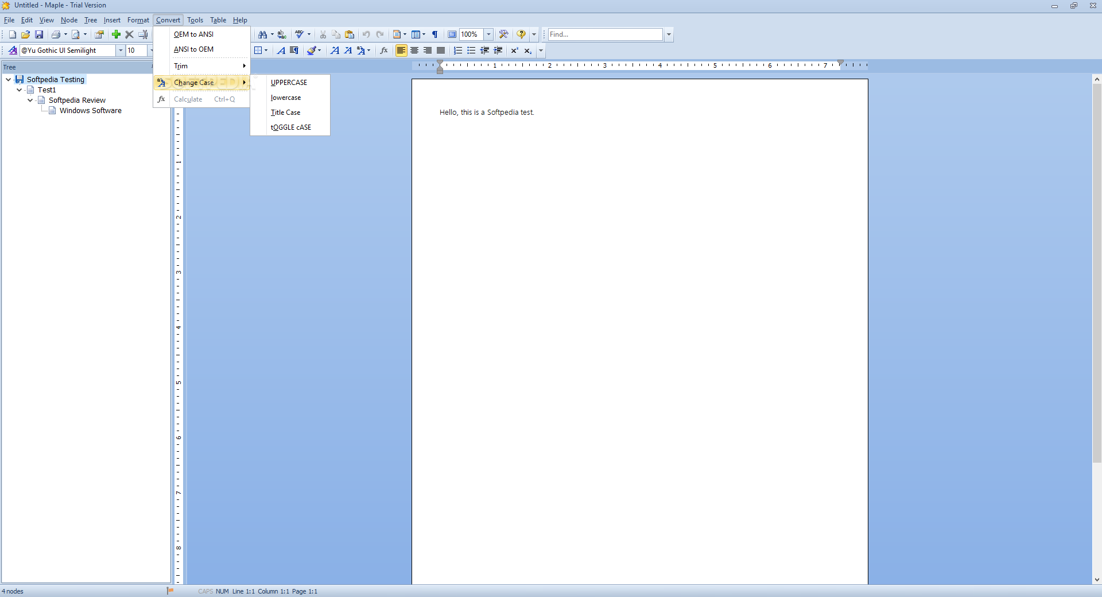This screenshot has width=1102, height=597.
Task: Toggle subscript formatting
Action: pos(528,51)
